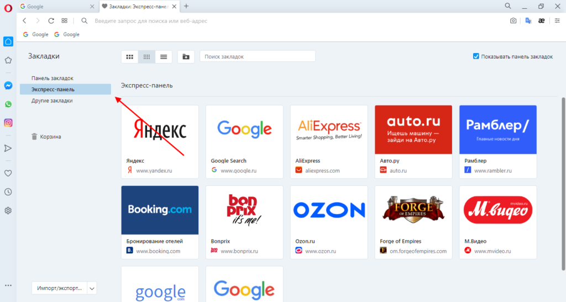Click the bookmark search field
The image size is (566, 302).
pyautogui.click(x=257, y=56)
